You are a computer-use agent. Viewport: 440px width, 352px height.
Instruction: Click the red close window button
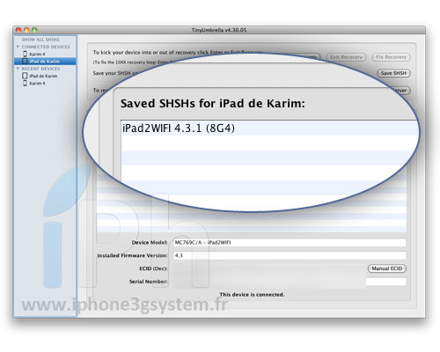click(x=18, y=30)
